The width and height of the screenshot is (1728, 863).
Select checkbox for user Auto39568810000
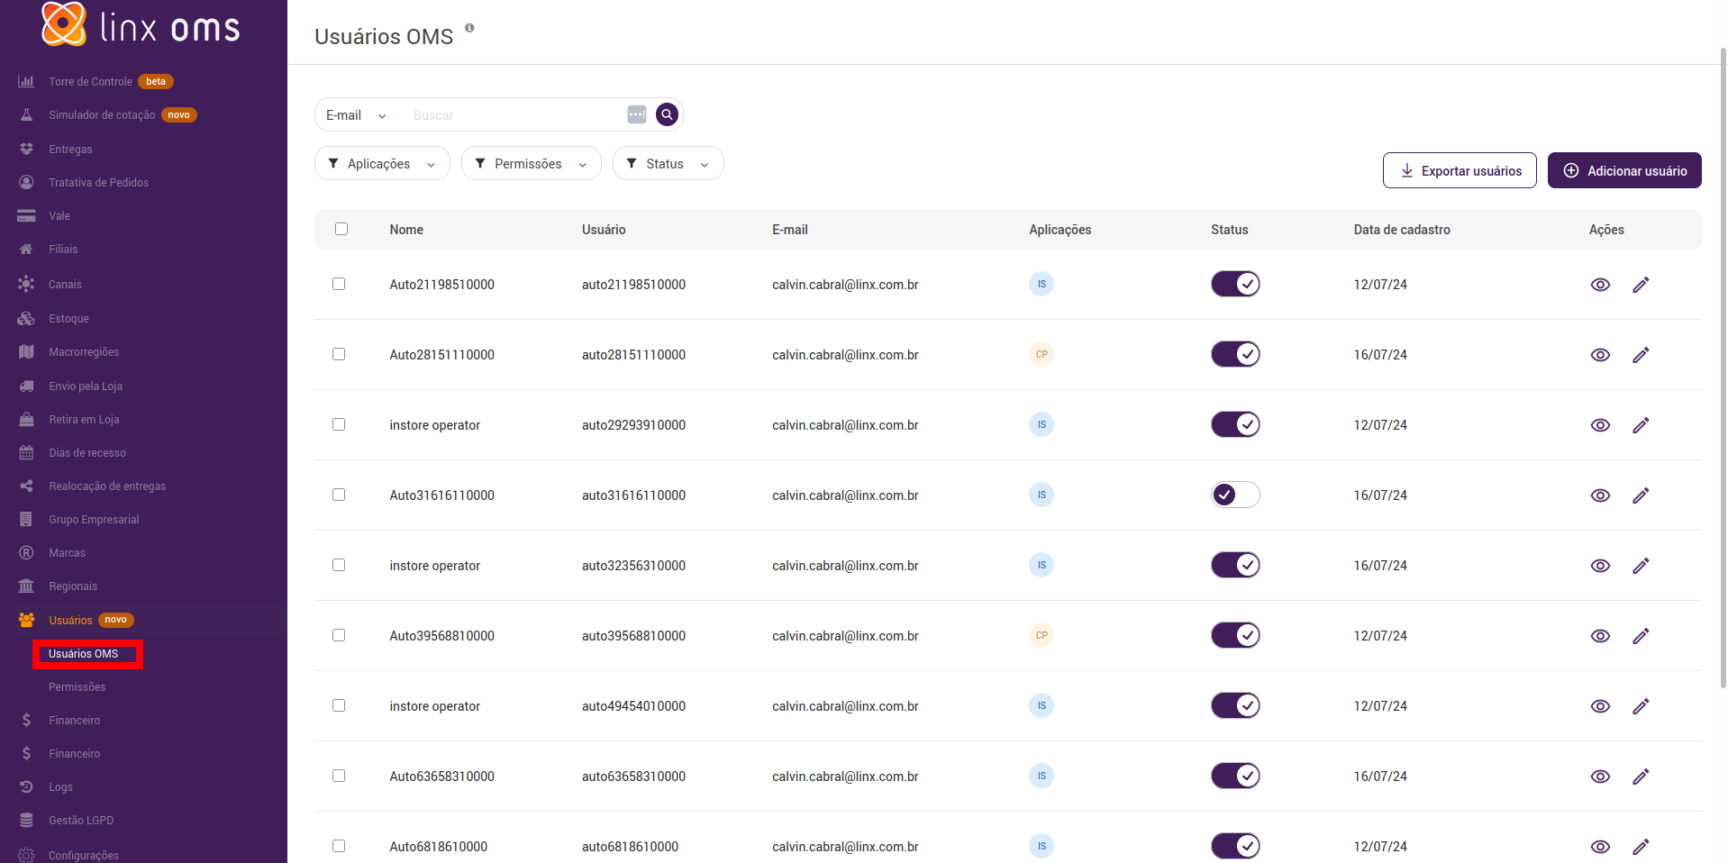click(x=339, y=635)
